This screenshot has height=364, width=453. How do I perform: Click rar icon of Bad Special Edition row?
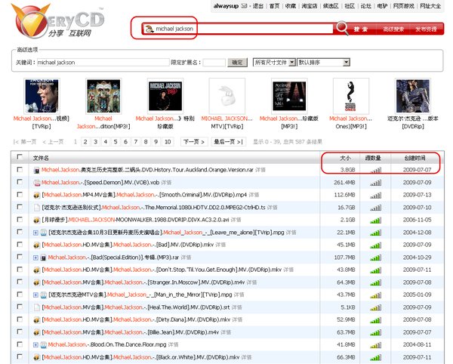tap(43, 258)
